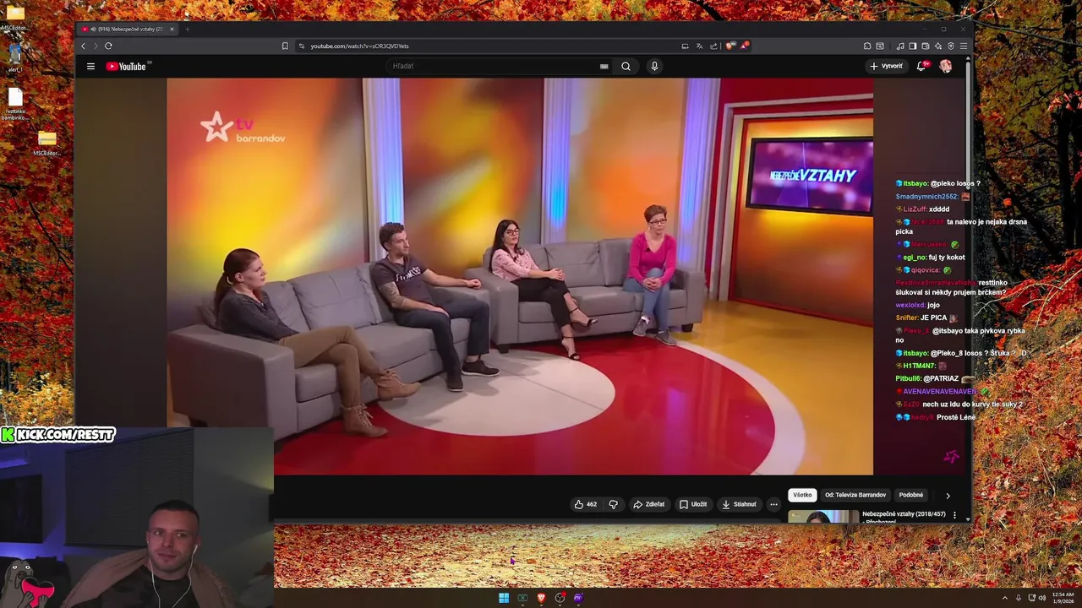Open the Brave wallet icon
Screen dimensions: 1082x608
click(x=926, y=46)
